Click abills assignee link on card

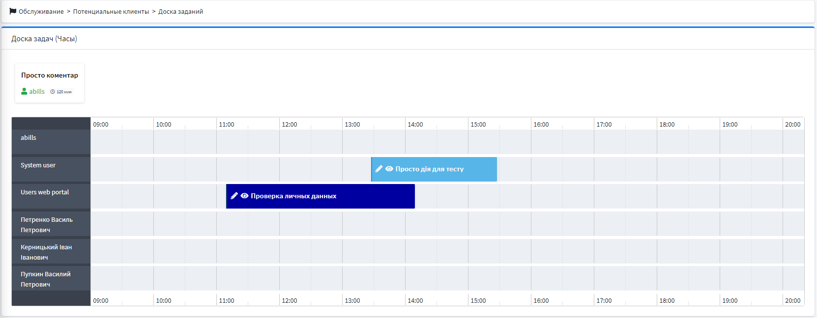[37, 91]
